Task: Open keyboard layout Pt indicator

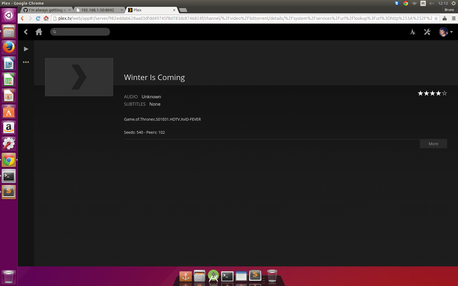Action: click(x=423, y=3)
